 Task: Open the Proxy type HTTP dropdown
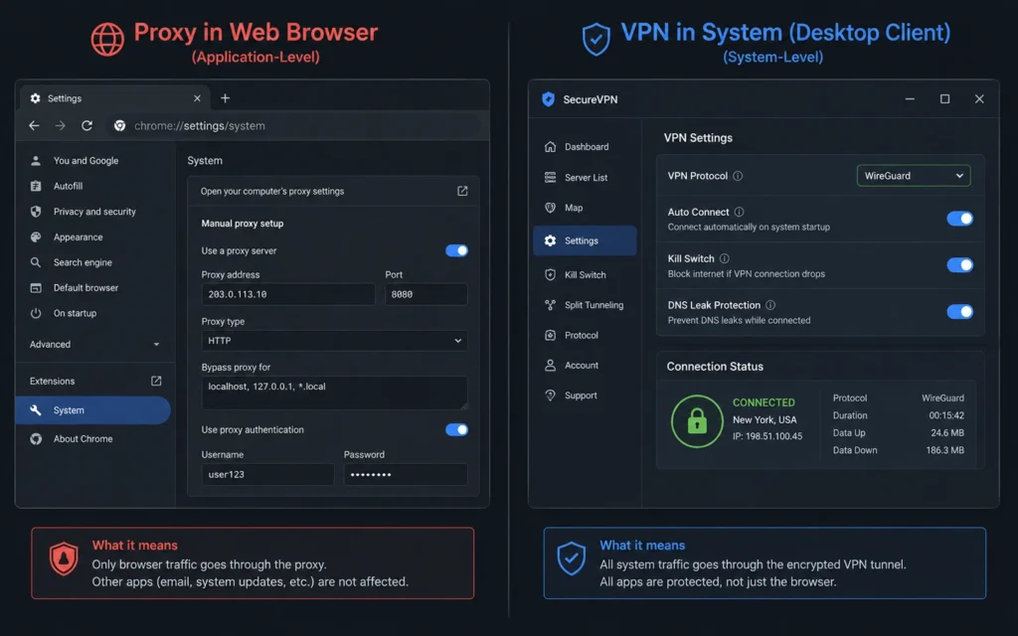[x=334, y=340]
